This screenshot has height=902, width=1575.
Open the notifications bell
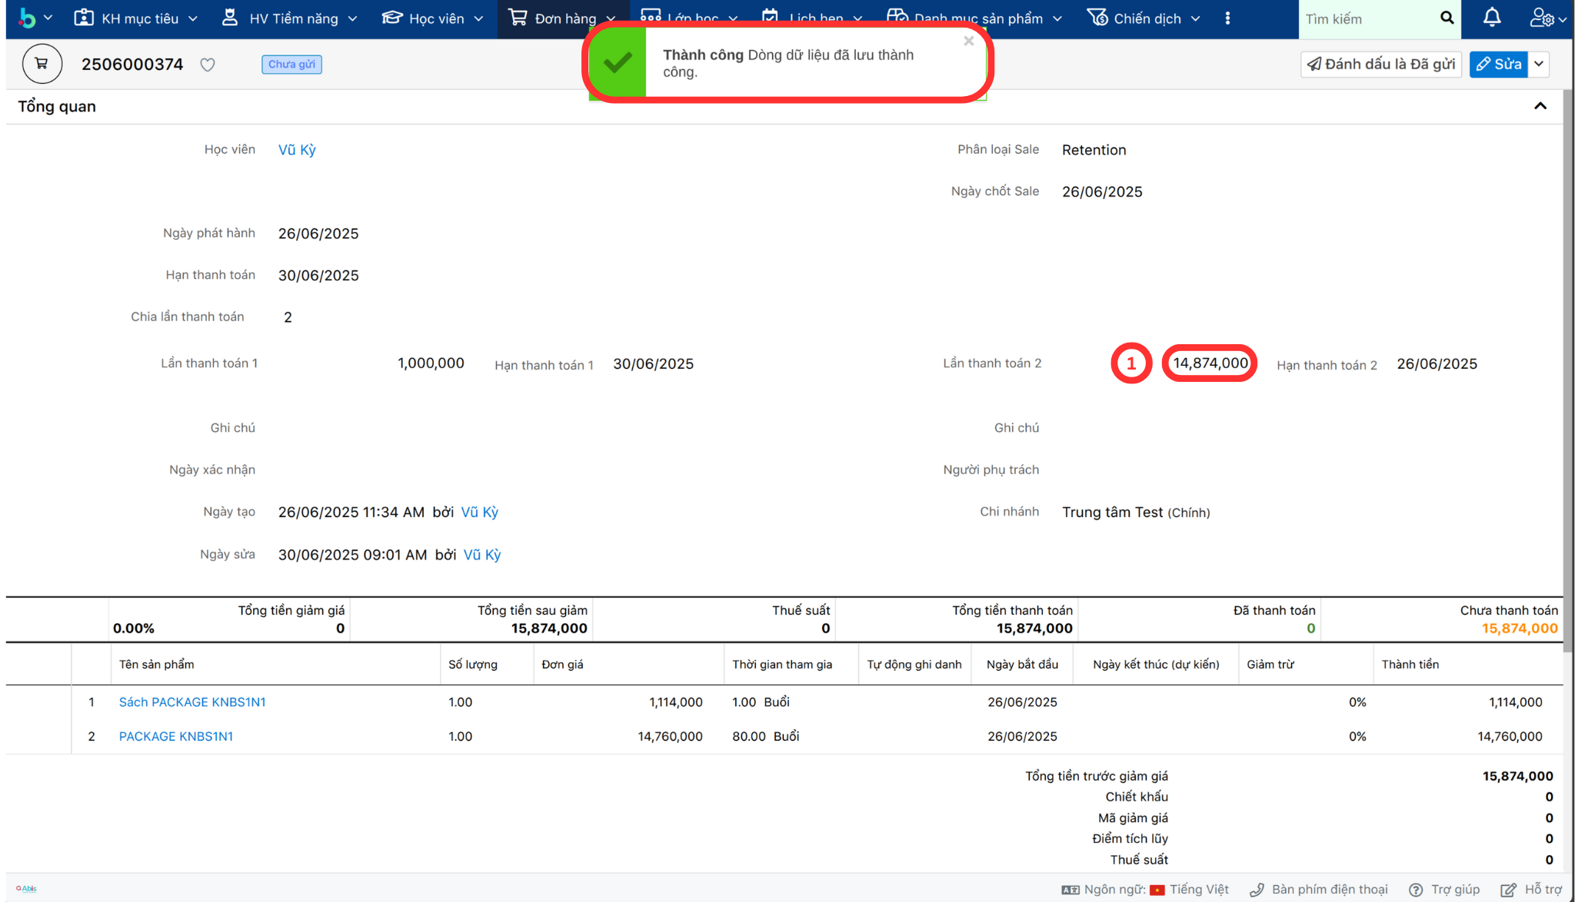pos(1491,18)
